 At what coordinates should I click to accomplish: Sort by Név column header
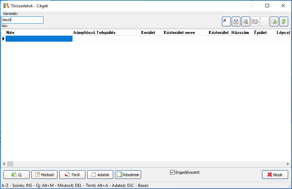tap(39, 33)
